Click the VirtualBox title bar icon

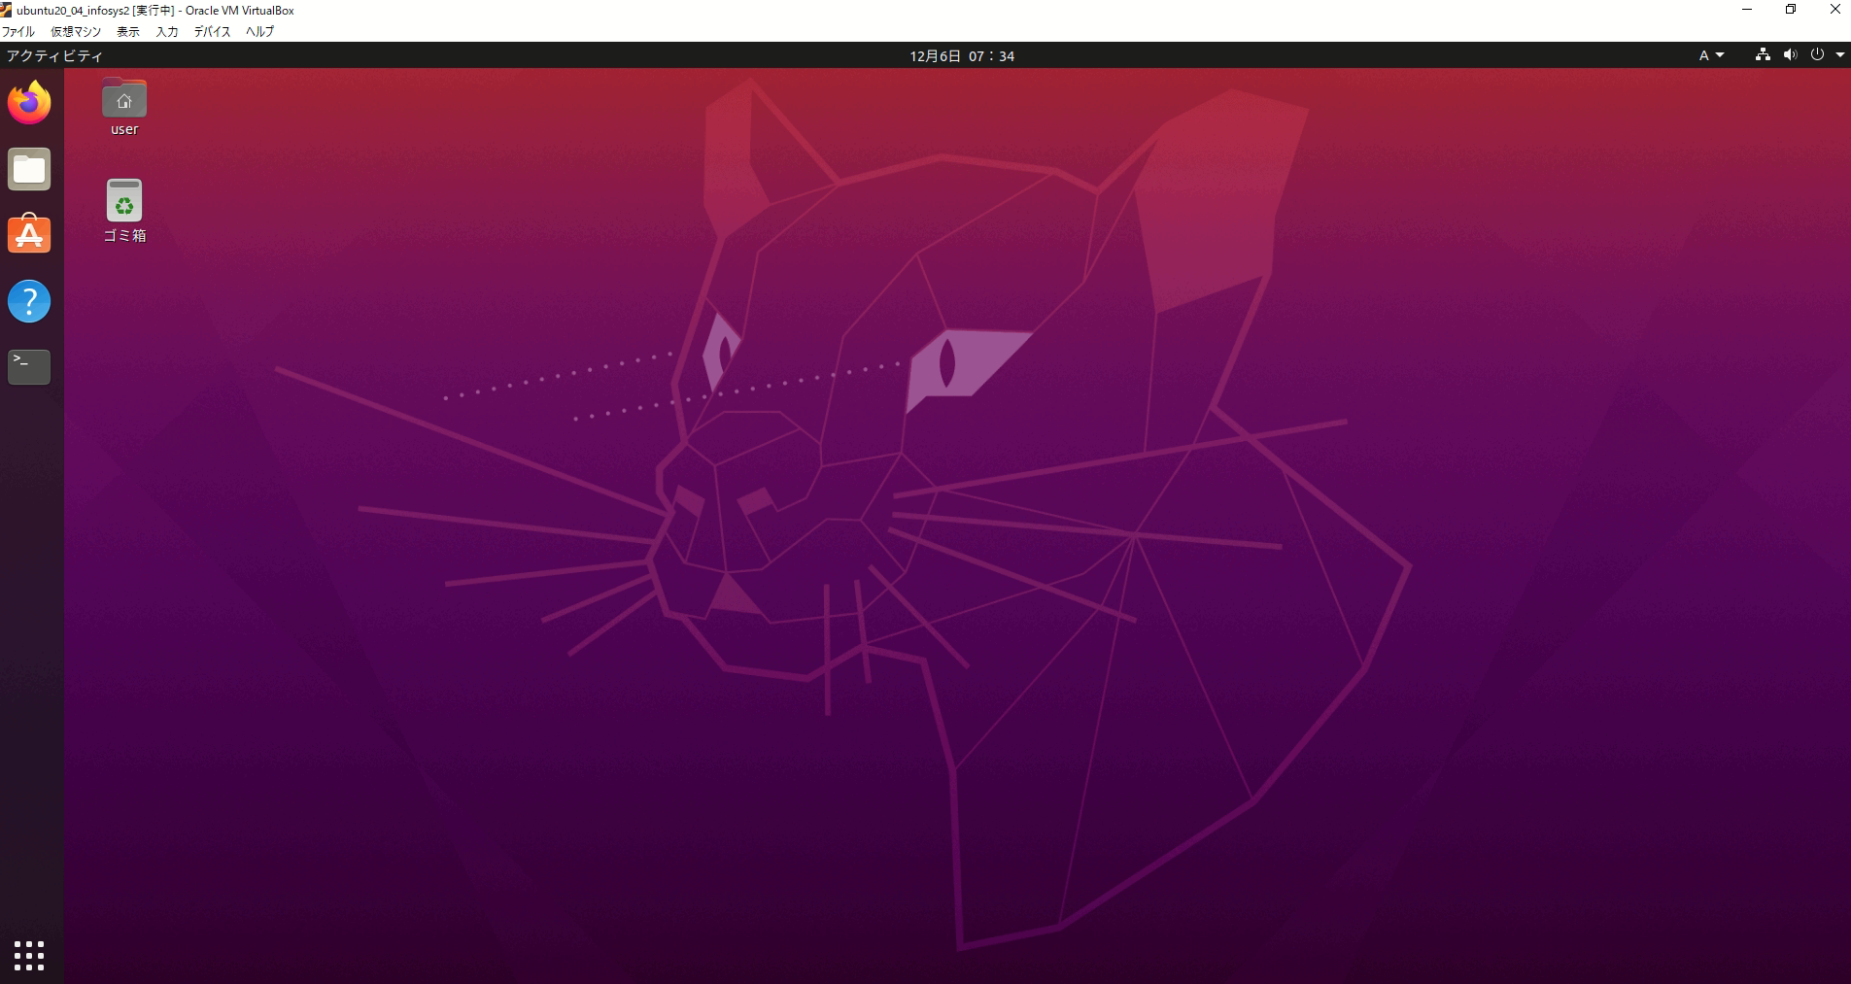(x=7, y=10)
